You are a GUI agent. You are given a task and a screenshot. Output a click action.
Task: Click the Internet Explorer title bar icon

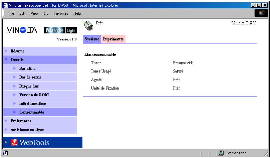tap(6, 5)
